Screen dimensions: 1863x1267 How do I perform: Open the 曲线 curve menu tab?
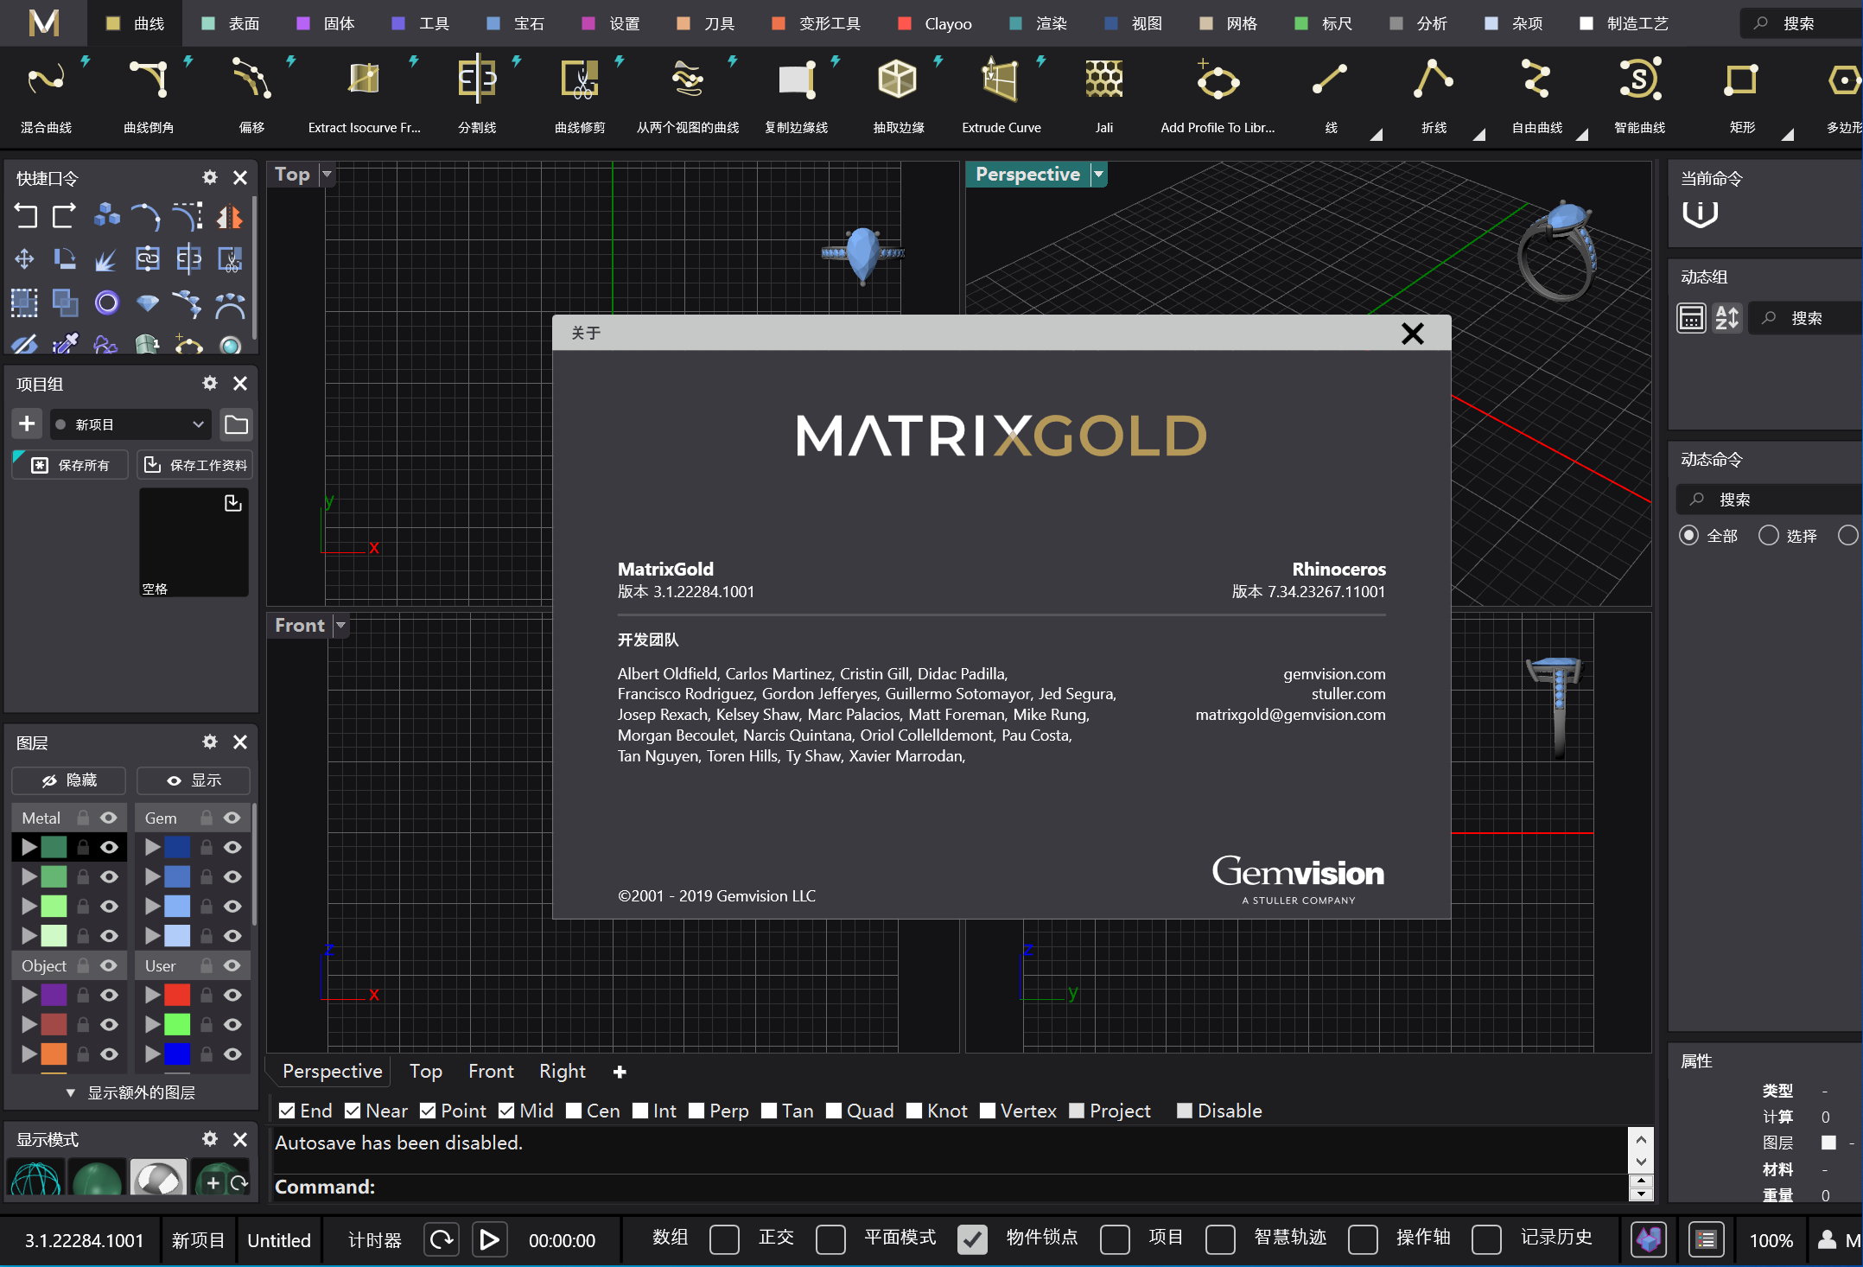click(135, 23)
